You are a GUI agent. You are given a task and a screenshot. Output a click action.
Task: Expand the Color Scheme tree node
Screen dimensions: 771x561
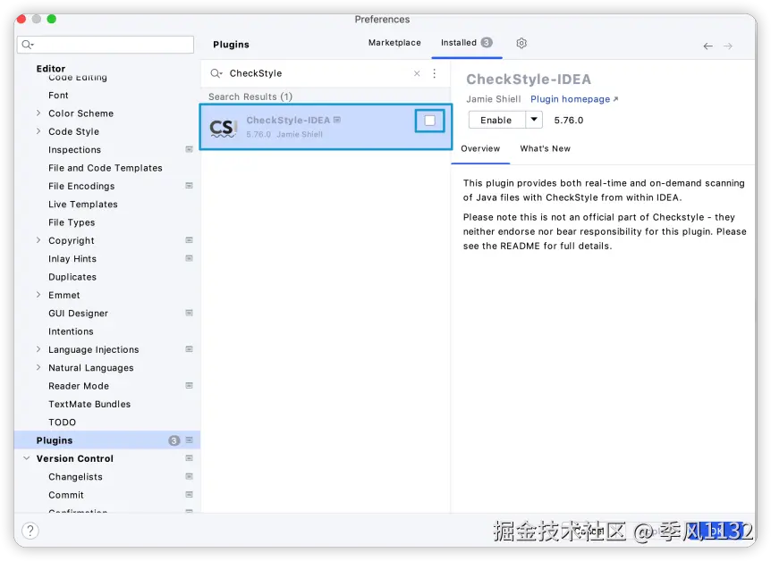[x=38, y=113]
